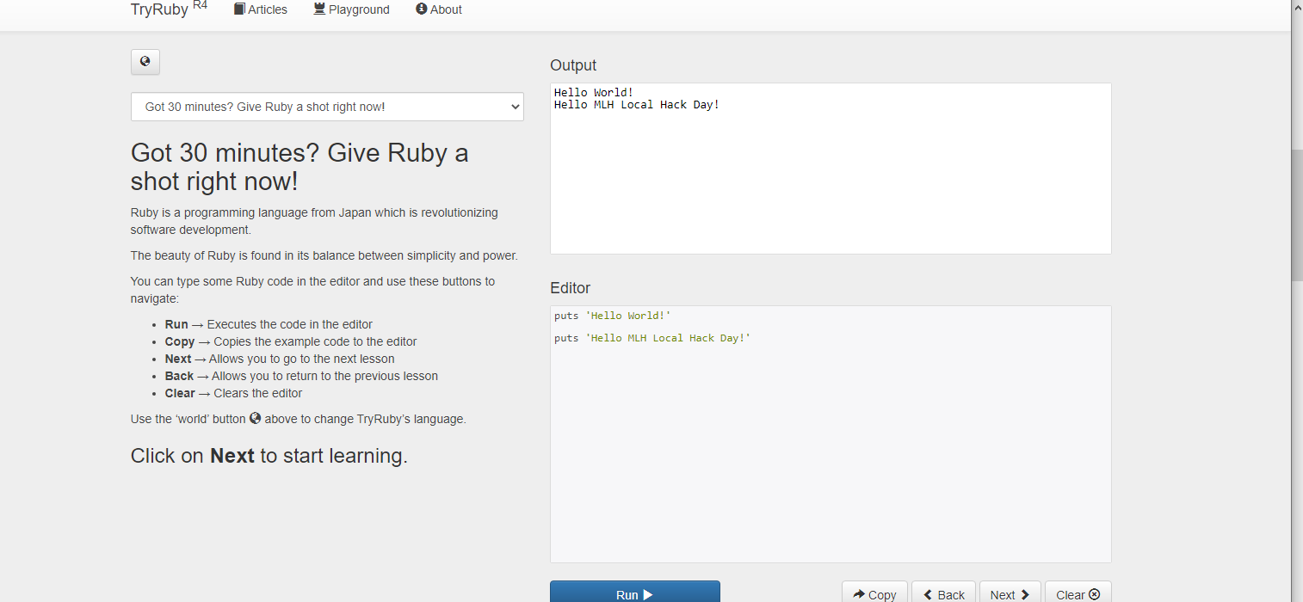Screen dimensions: 1303x602
Task: Click the 'Editor' heading label
Action: (571, 288)
